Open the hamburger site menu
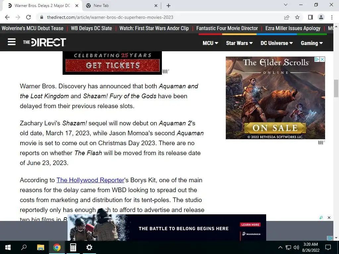The width and height of the screenshot is (339, 254). 12,42
